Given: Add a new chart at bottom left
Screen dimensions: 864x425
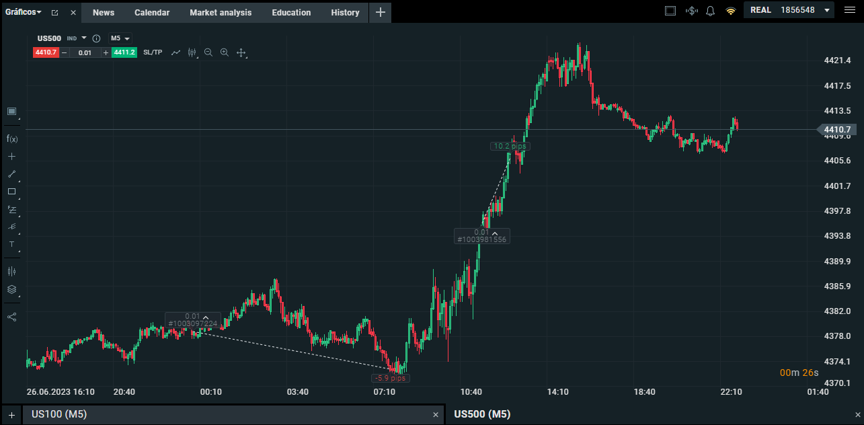Looking at the screenshot, I should (x=11, y=415).
